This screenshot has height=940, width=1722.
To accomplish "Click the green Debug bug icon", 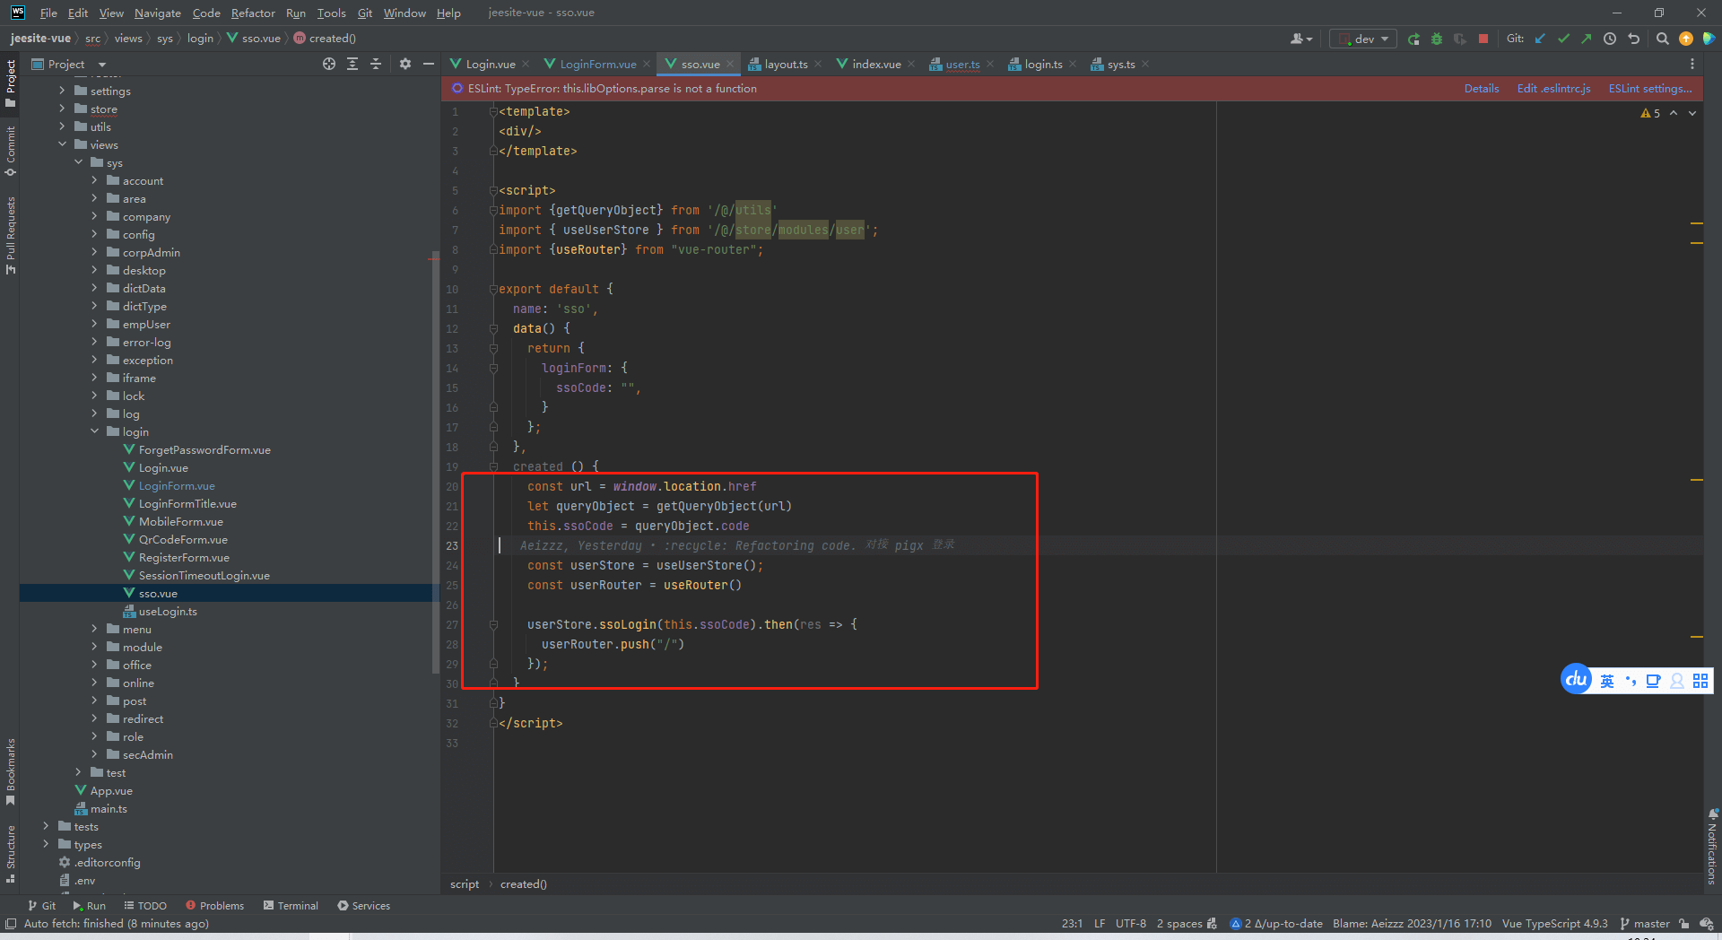I will point(1437,39).
